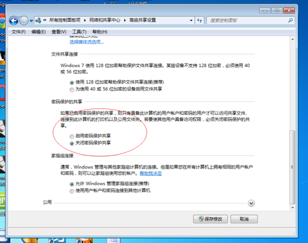Click the magnifier search icon
Viewport: 308px width, 243px height.
pos(291,20)
